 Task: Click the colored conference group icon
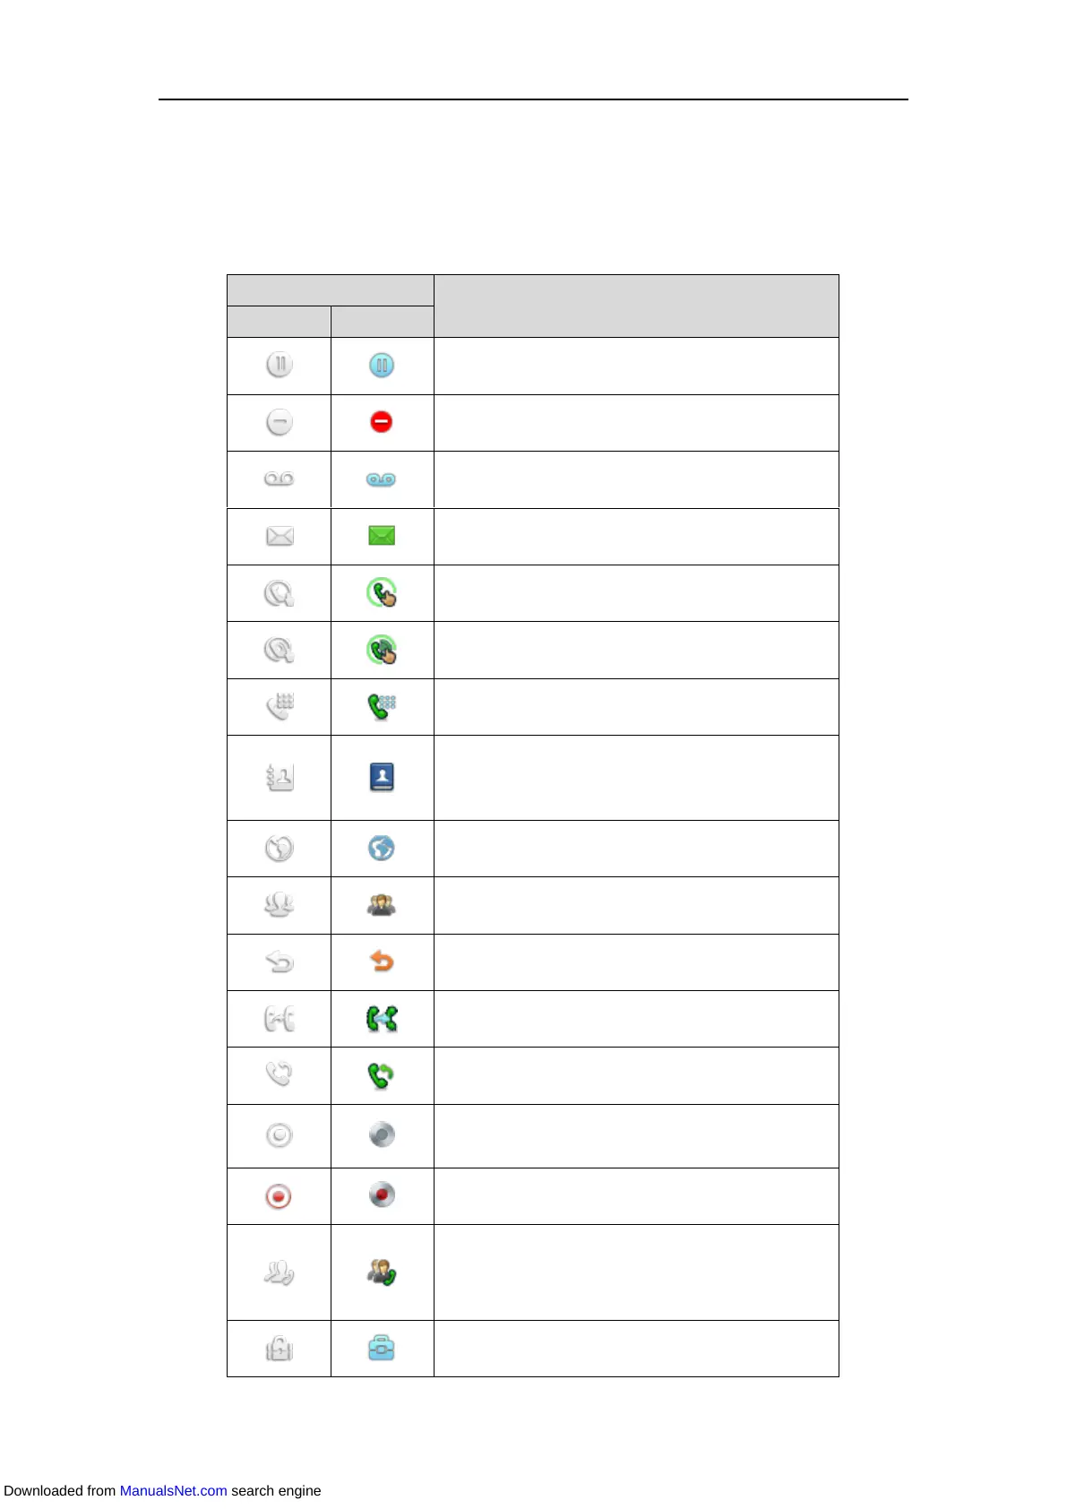[x=382, y=905]
